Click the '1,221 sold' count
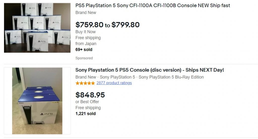The image size is (258, 139). [86, 114]
